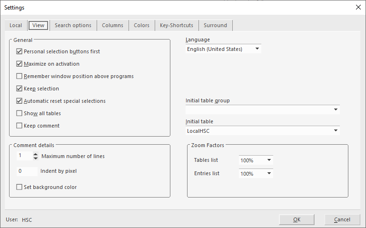Open Entries list zoom dropdown
The width and height of the screenshot is (366, 228).
tap(269, 174)
